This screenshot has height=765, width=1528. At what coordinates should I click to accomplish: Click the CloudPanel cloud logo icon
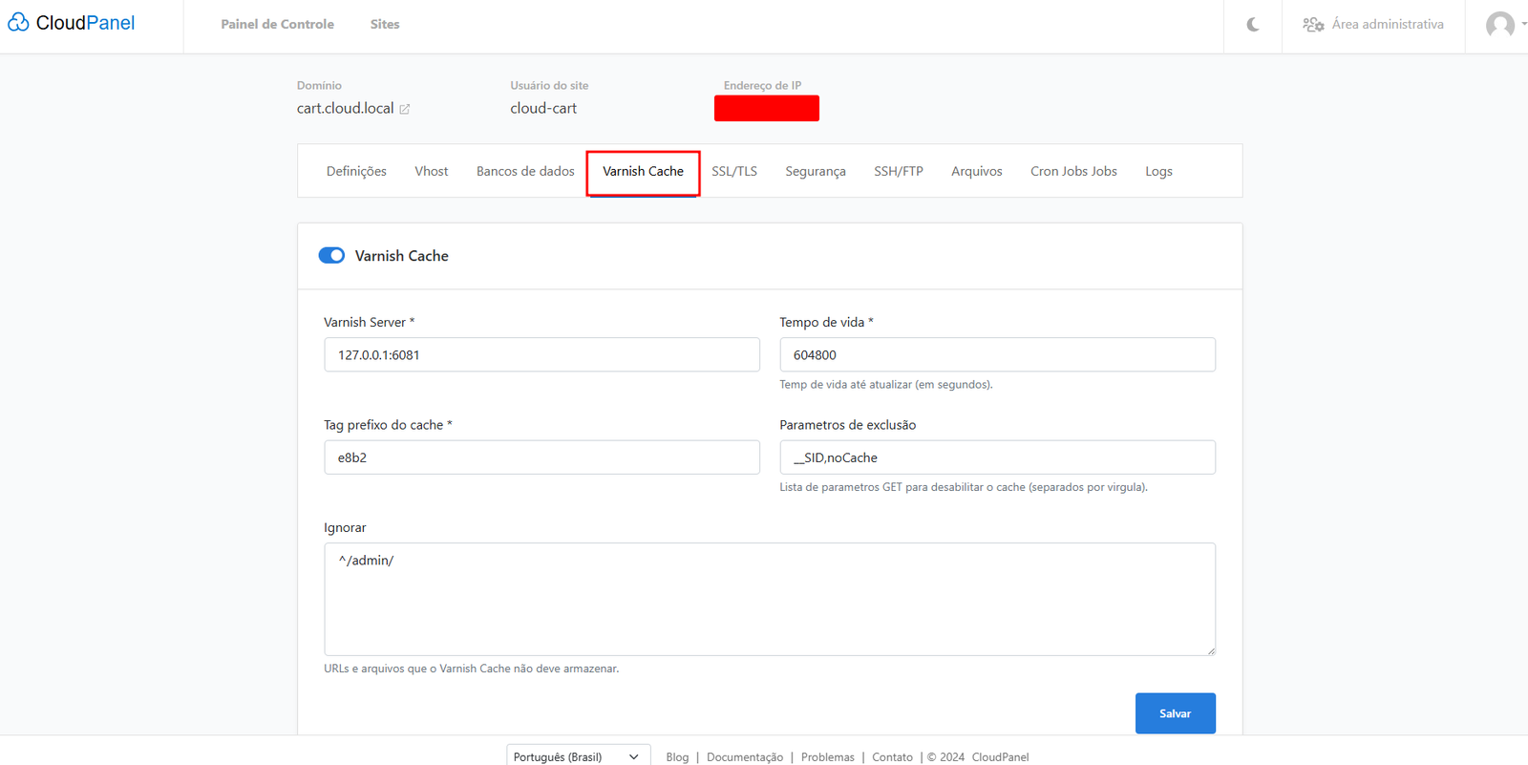coord(18,22)
